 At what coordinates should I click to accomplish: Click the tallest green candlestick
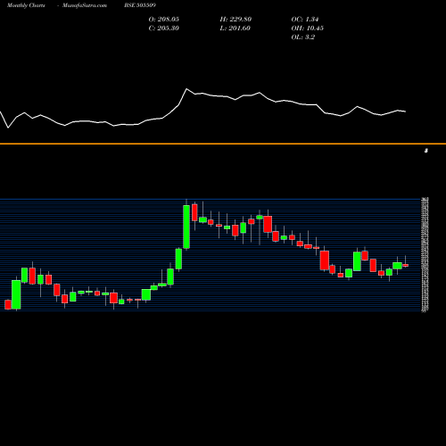pyautogui.click(x=186, y=227)
